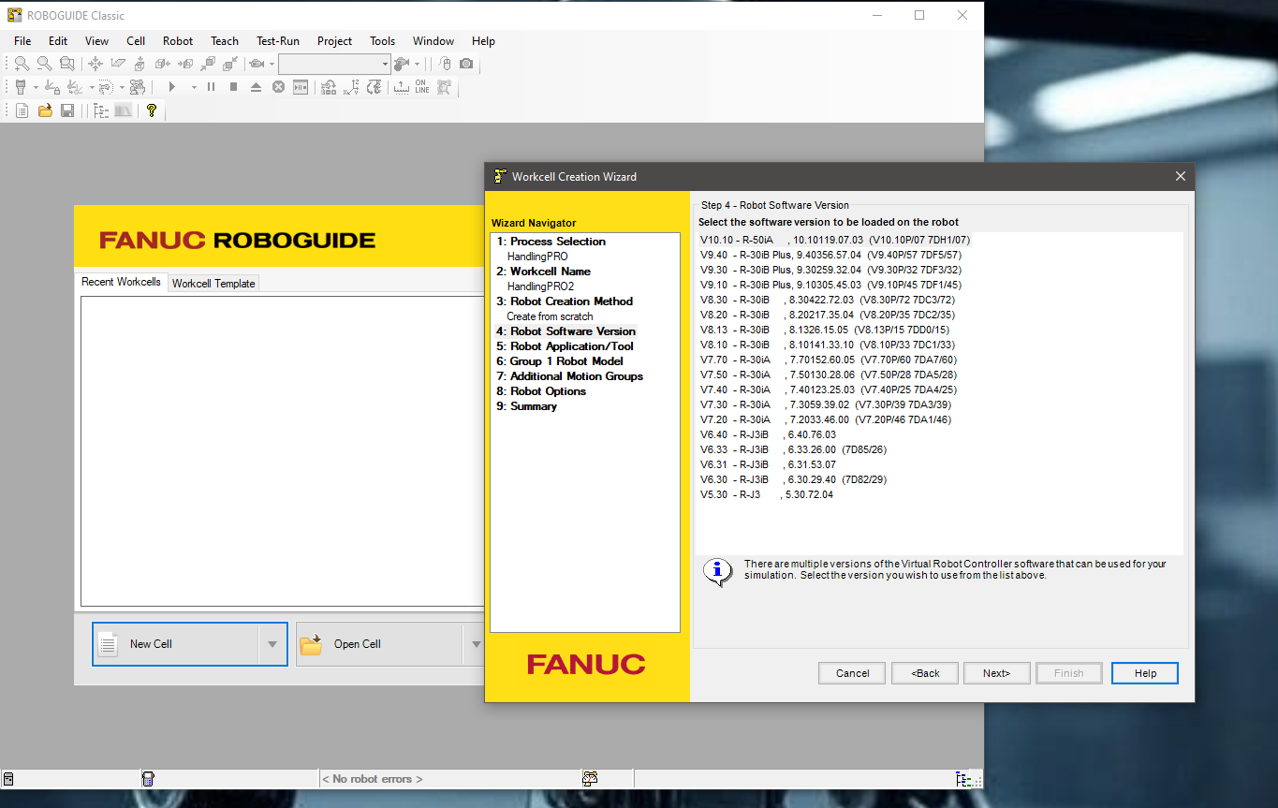Close the Workcell Creation Wizard dialog
Image resolution: width=1278 pixels, height=808 pixels.
1180,176
